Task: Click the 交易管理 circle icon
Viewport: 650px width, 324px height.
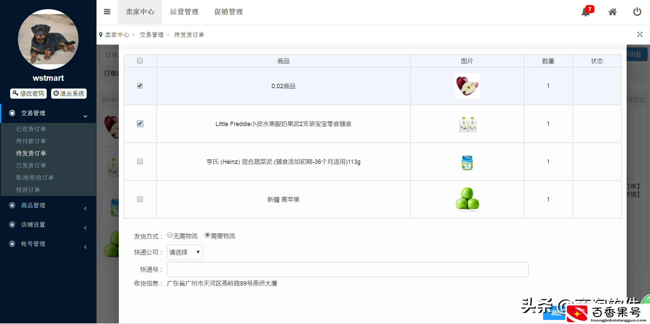Action: pyautogui.click(x=12, y=113)
